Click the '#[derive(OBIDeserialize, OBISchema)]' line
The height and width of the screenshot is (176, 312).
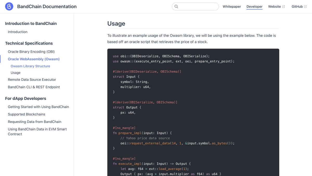tap(147, 71)
